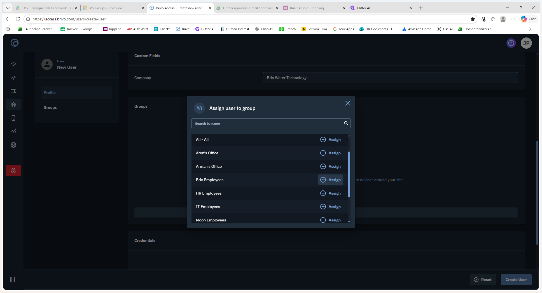Select the Profile section in left panel

click(x=77, y=93)
